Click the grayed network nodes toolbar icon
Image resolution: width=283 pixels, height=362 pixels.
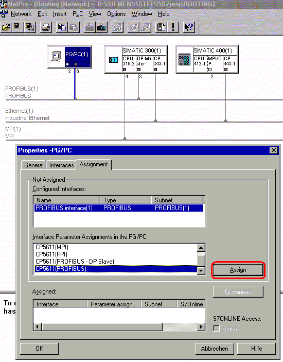click(x=117, y=27)
